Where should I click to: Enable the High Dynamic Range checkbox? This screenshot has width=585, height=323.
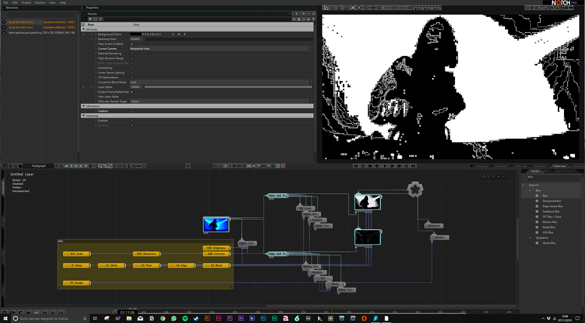132,58
